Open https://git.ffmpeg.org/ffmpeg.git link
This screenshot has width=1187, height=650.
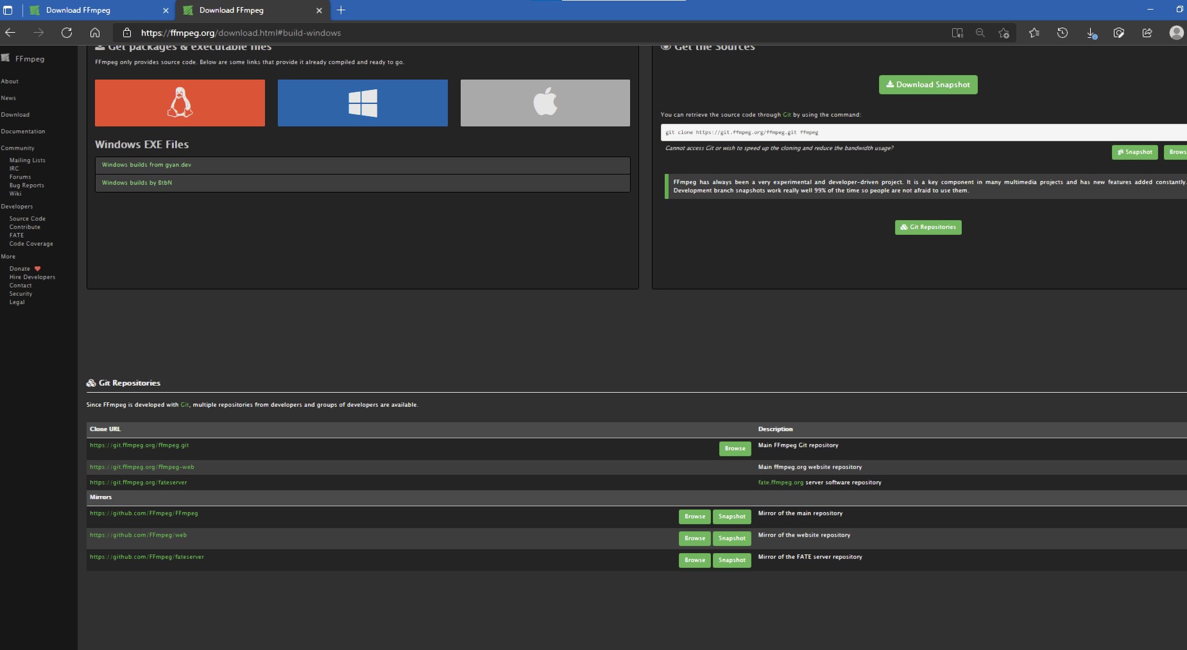(x=139, y=445)
